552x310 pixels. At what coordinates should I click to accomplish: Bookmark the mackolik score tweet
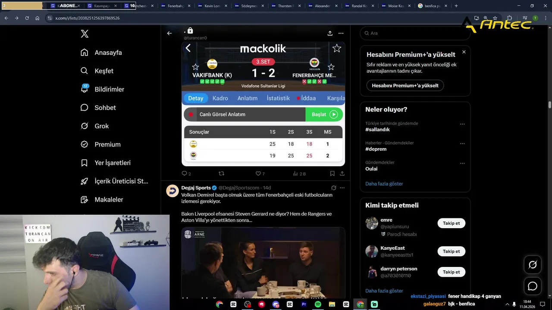tap(332, 174)
